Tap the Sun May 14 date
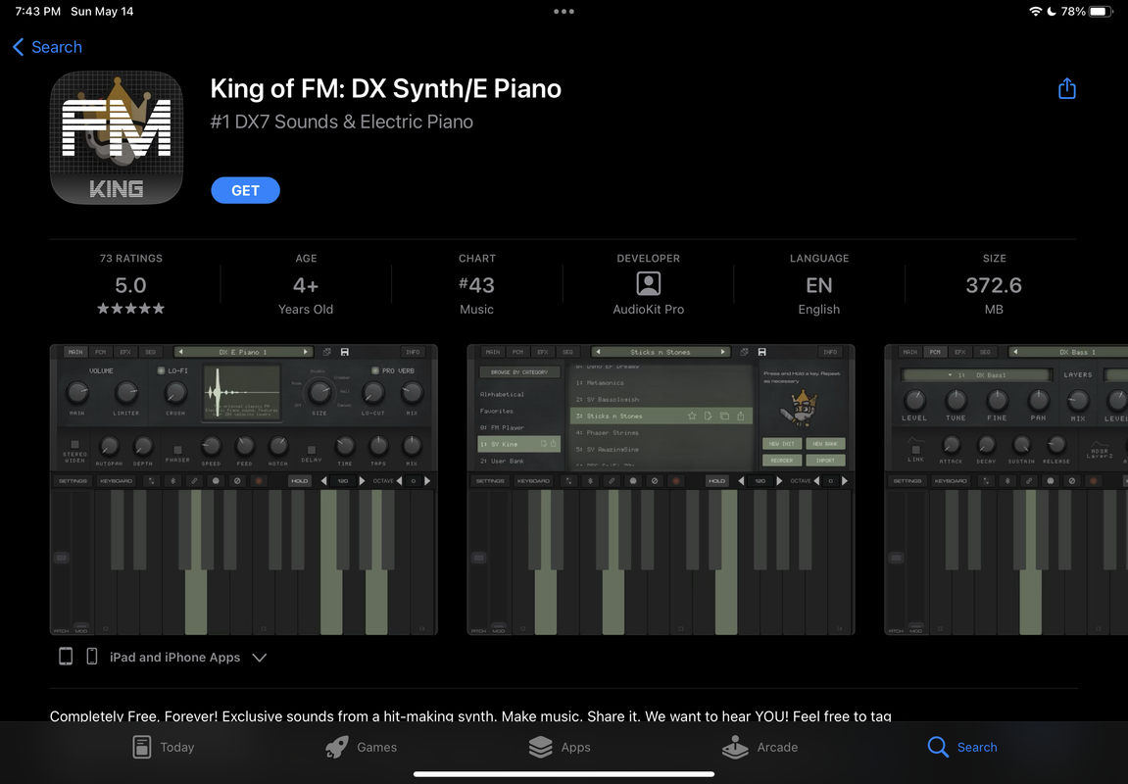This screenshot has width=1128, height=784. 102,12
